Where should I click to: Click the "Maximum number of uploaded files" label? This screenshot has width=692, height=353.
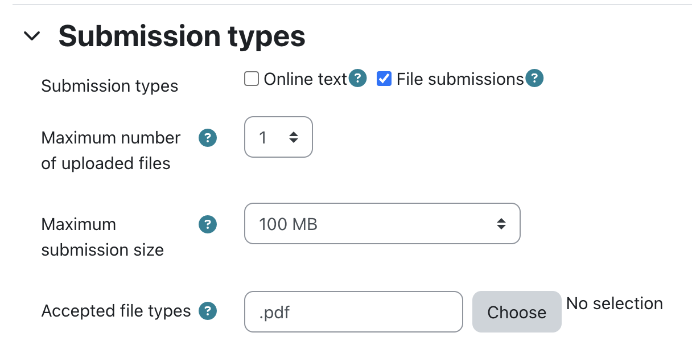[110, 150]
